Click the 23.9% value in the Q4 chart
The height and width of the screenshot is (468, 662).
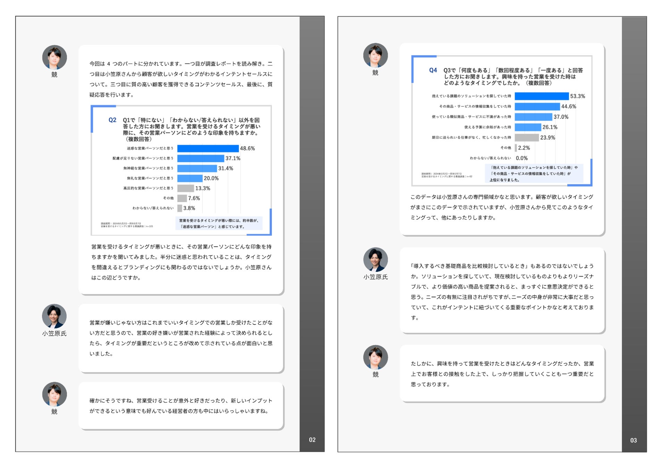click(x=548, y=138)
